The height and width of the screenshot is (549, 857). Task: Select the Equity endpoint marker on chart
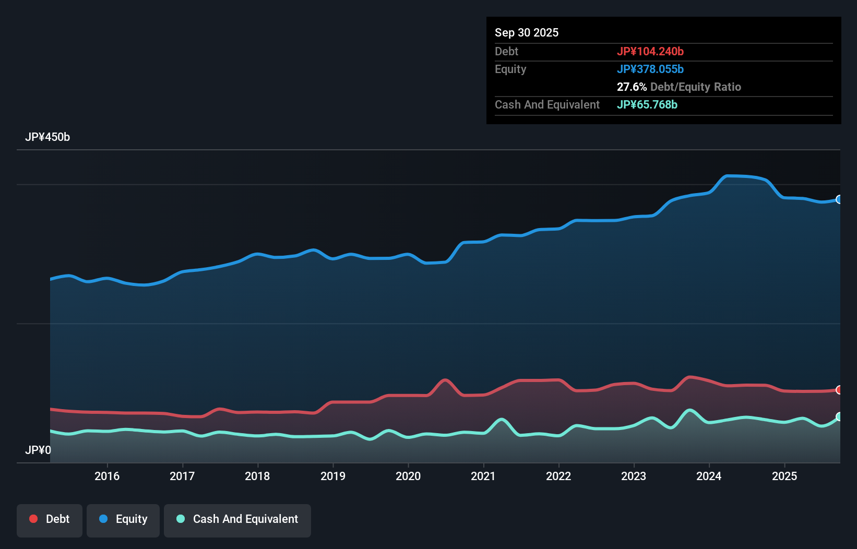839,199
